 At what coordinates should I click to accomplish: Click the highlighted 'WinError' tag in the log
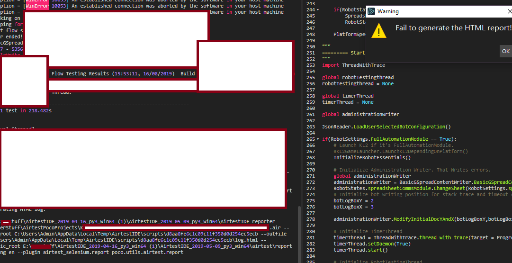coord(37,6)
